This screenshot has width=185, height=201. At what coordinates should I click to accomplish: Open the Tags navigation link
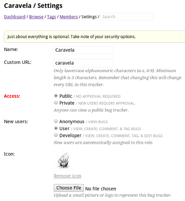pyautogui.click(x=51, y=17)
